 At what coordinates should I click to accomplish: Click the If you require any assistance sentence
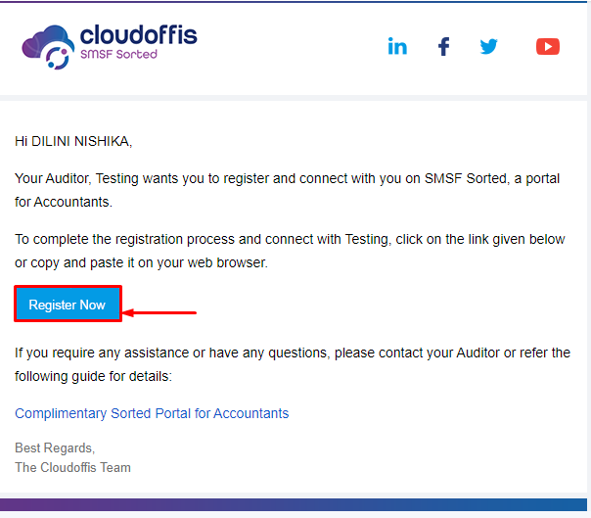point(293,353)
